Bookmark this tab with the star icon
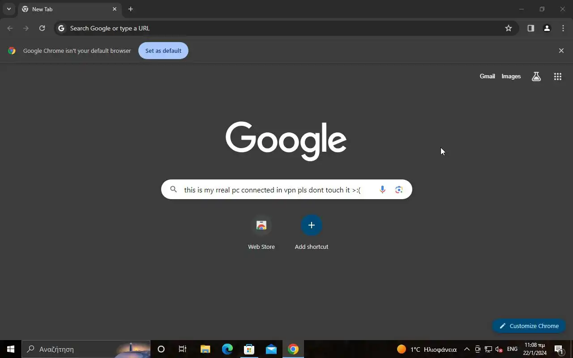 tap(509, 28)
